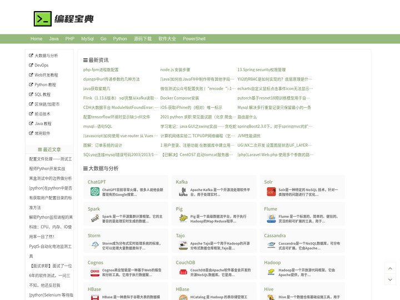Click the red Solr logo icon
This screenshot has width=400, height=300.
(271, 192)
